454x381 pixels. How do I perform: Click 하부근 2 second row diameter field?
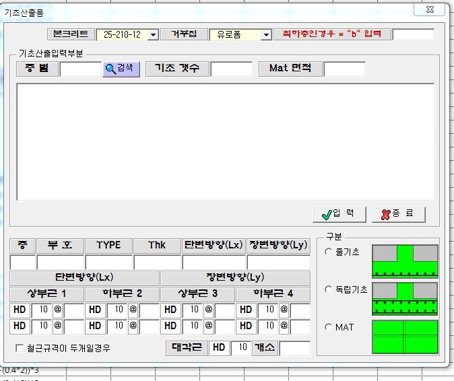click(x=117, y=326)
